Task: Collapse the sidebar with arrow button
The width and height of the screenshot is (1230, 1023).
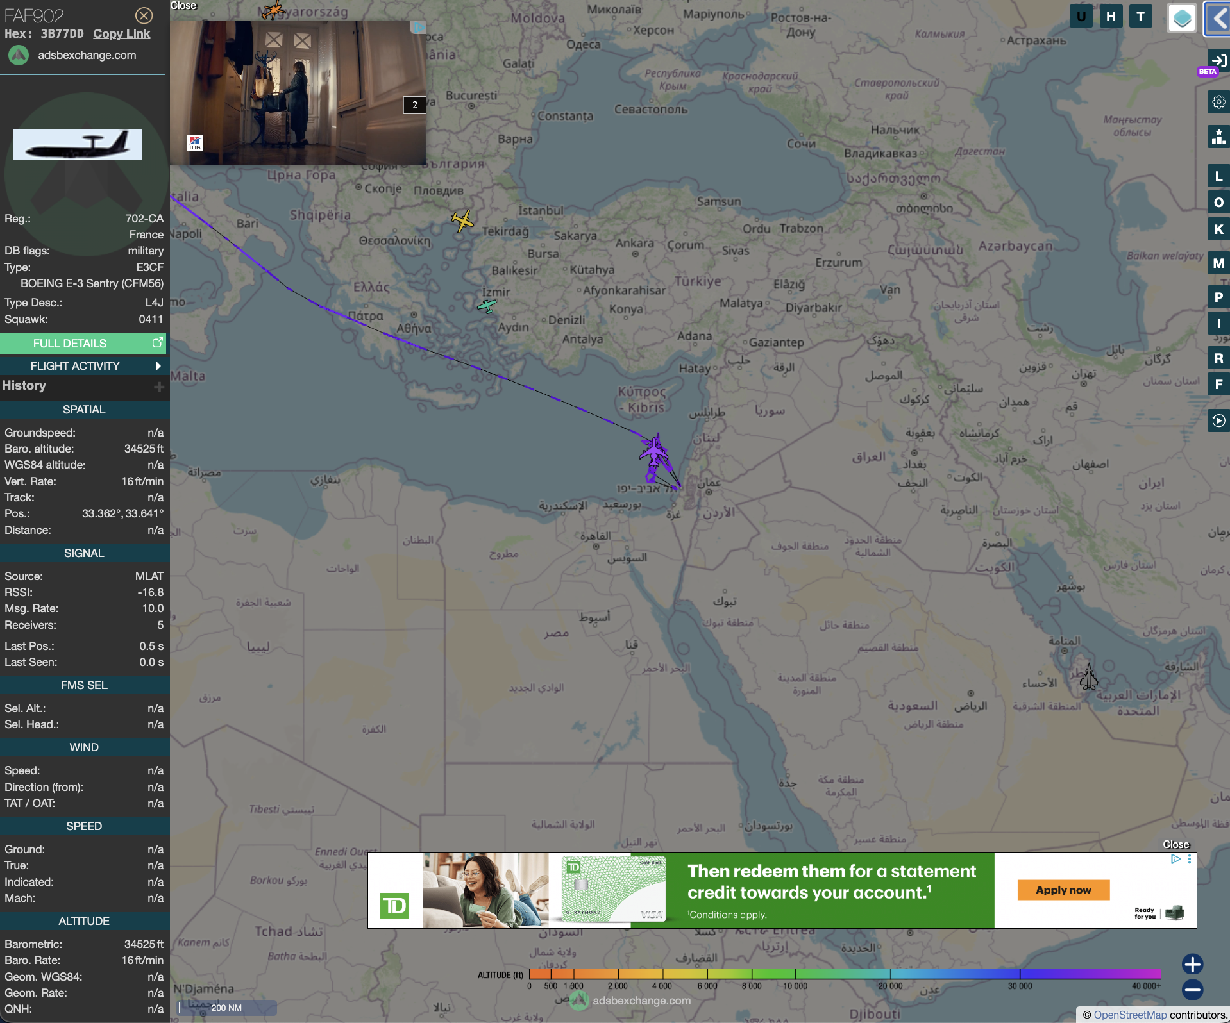Action: [1217, 18]
